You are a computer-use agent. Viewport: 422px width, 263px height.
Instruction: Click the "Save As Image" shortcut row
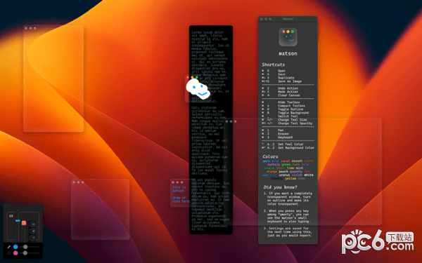281,81
